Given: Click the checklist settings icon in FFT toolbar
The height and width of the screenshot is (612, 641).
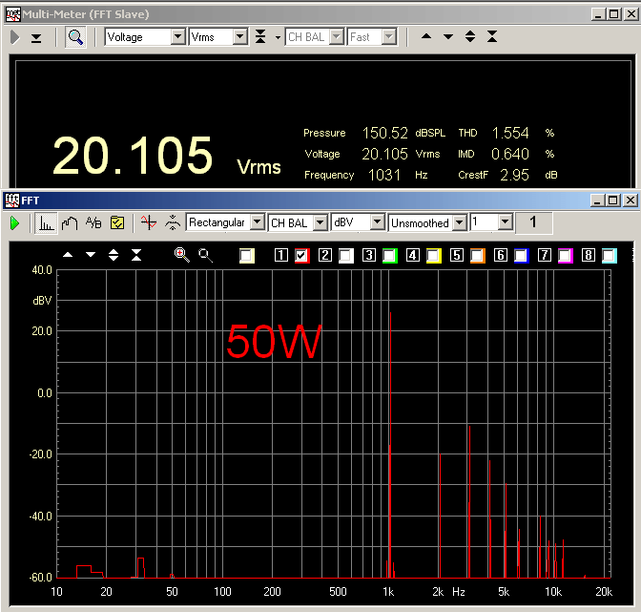Looking at the screenshot, I should click(x=117, y=222).
